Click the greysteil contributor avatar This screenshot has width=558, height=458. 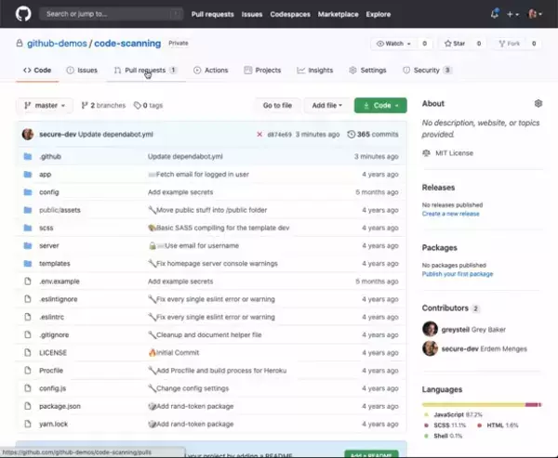pos(430,329)
